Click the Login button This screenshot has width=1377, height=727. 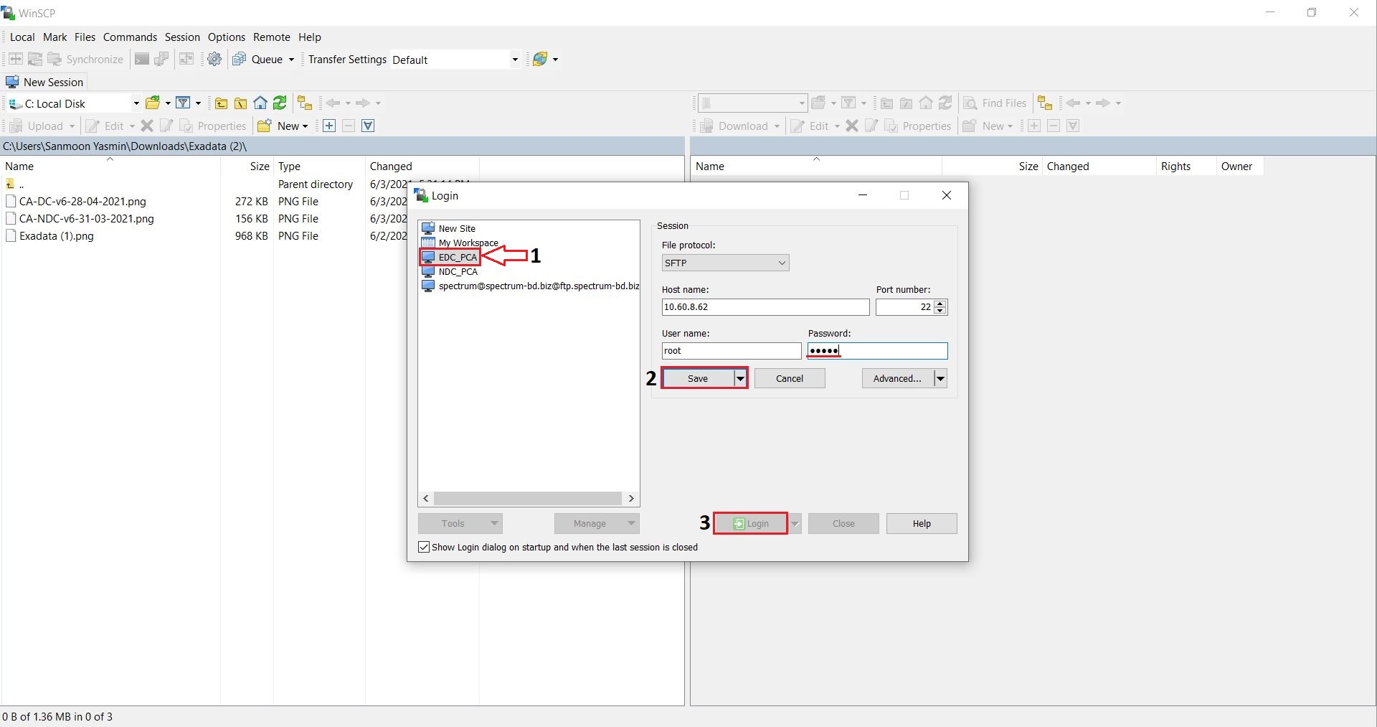[x=751, y=524]
